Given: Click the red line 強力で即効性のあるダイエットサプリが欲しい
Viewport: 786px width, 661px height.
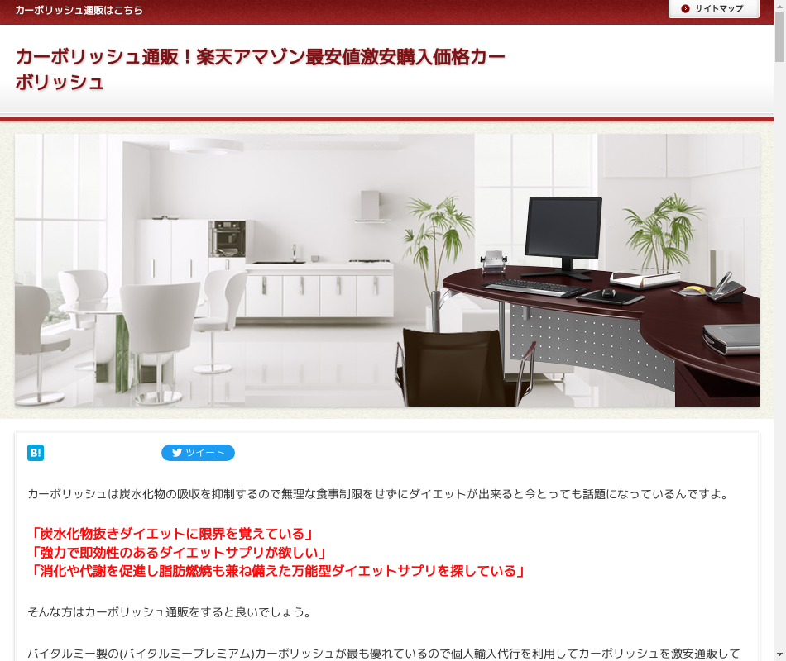Looking at the screenshot, I should 177,552.
